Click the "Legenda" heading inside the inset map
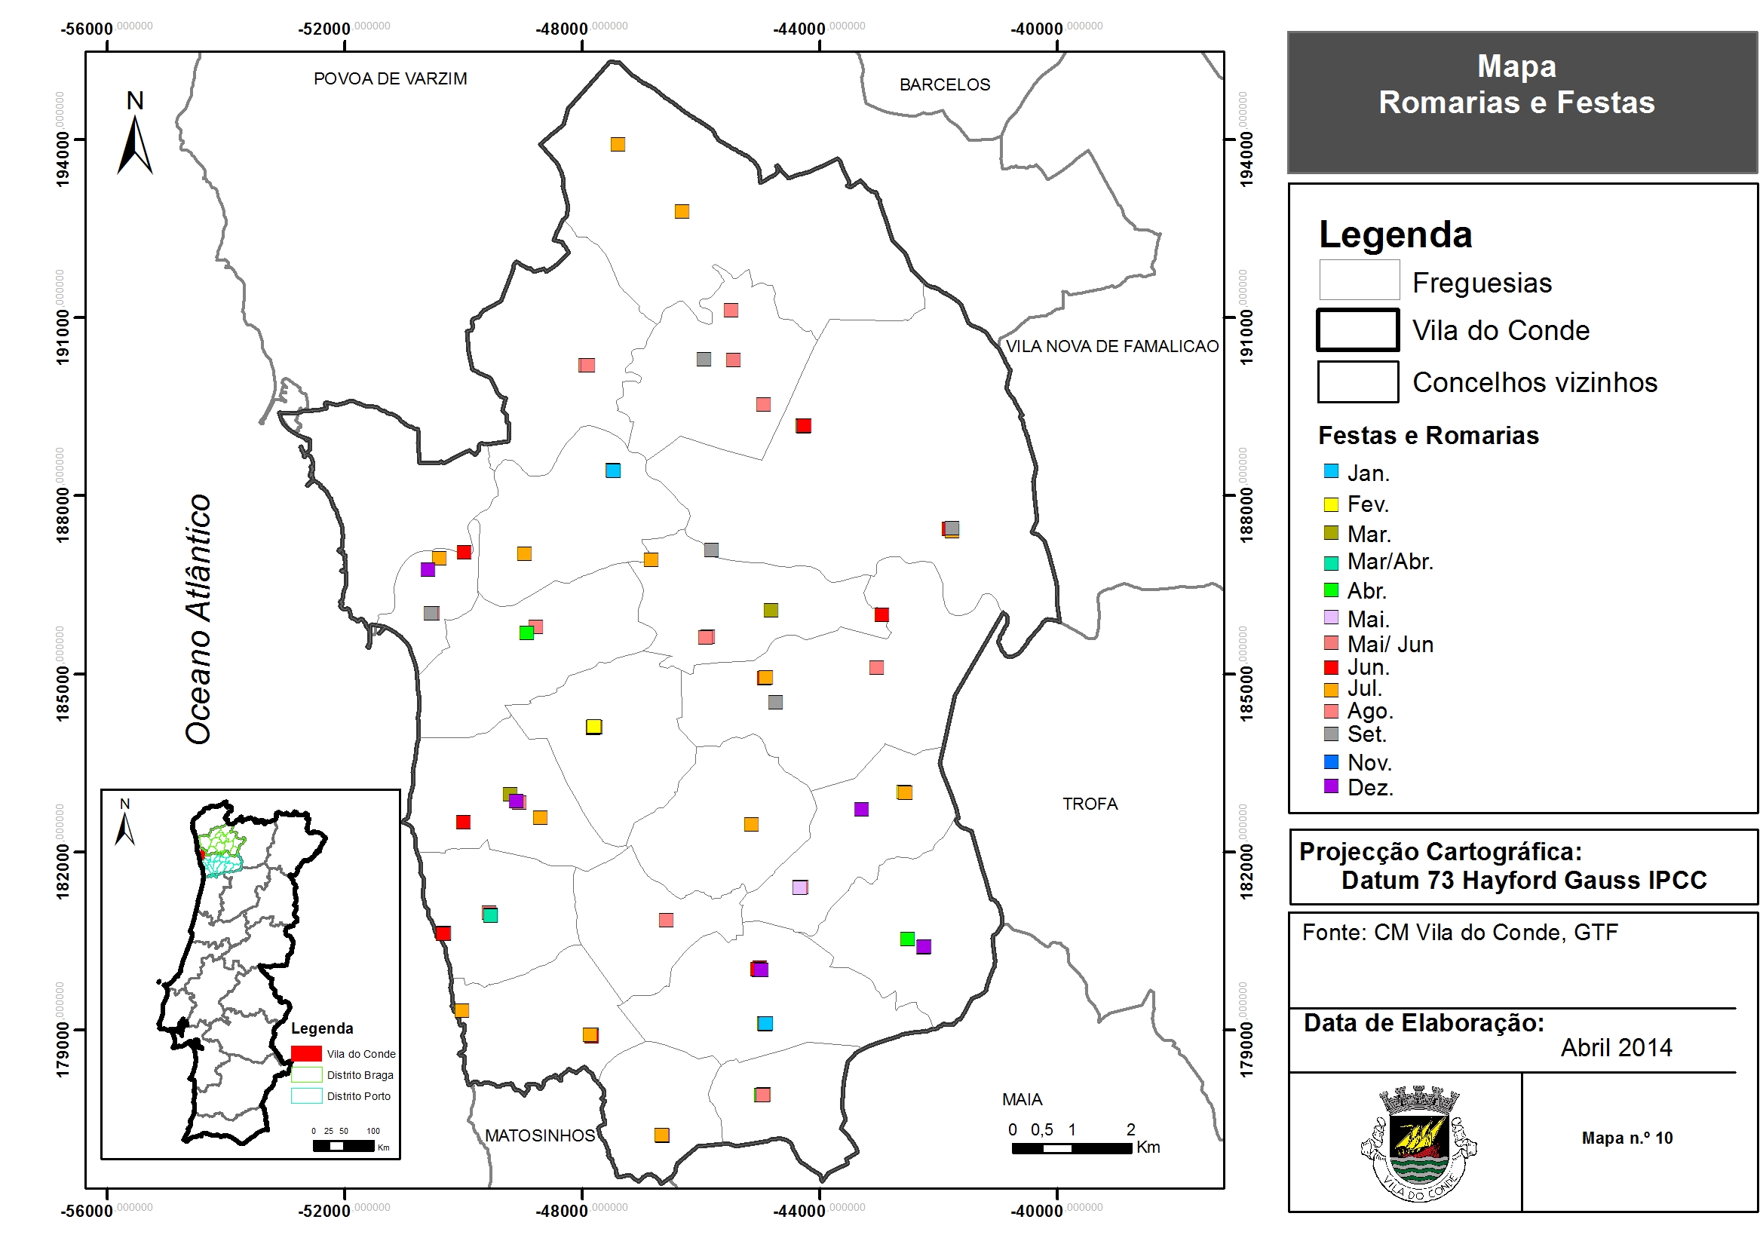This screenshot has height=1247, width=1763. coord(322,1028)
